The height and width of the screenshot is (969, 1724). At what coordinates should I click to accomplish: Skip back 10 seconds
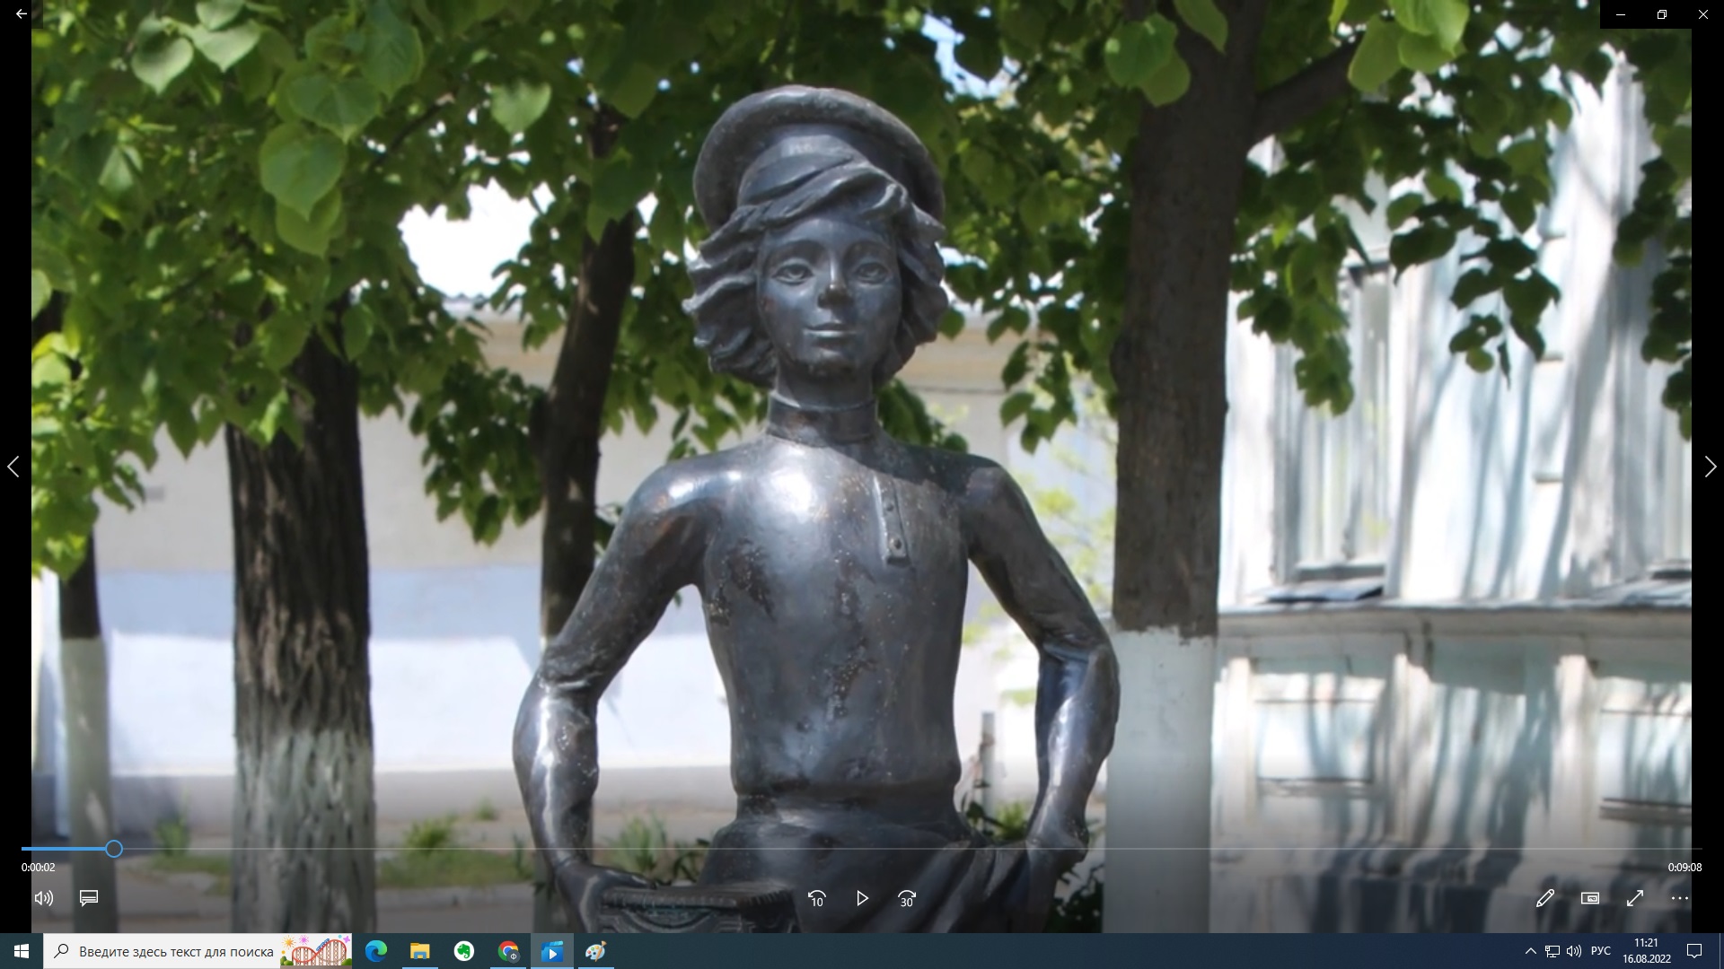[x=816, y=898]
